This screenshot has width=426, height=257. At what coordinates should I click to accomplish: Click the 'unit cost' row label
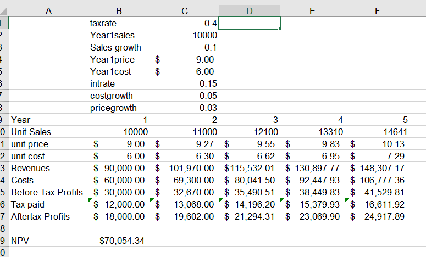(x=48, y=156)
